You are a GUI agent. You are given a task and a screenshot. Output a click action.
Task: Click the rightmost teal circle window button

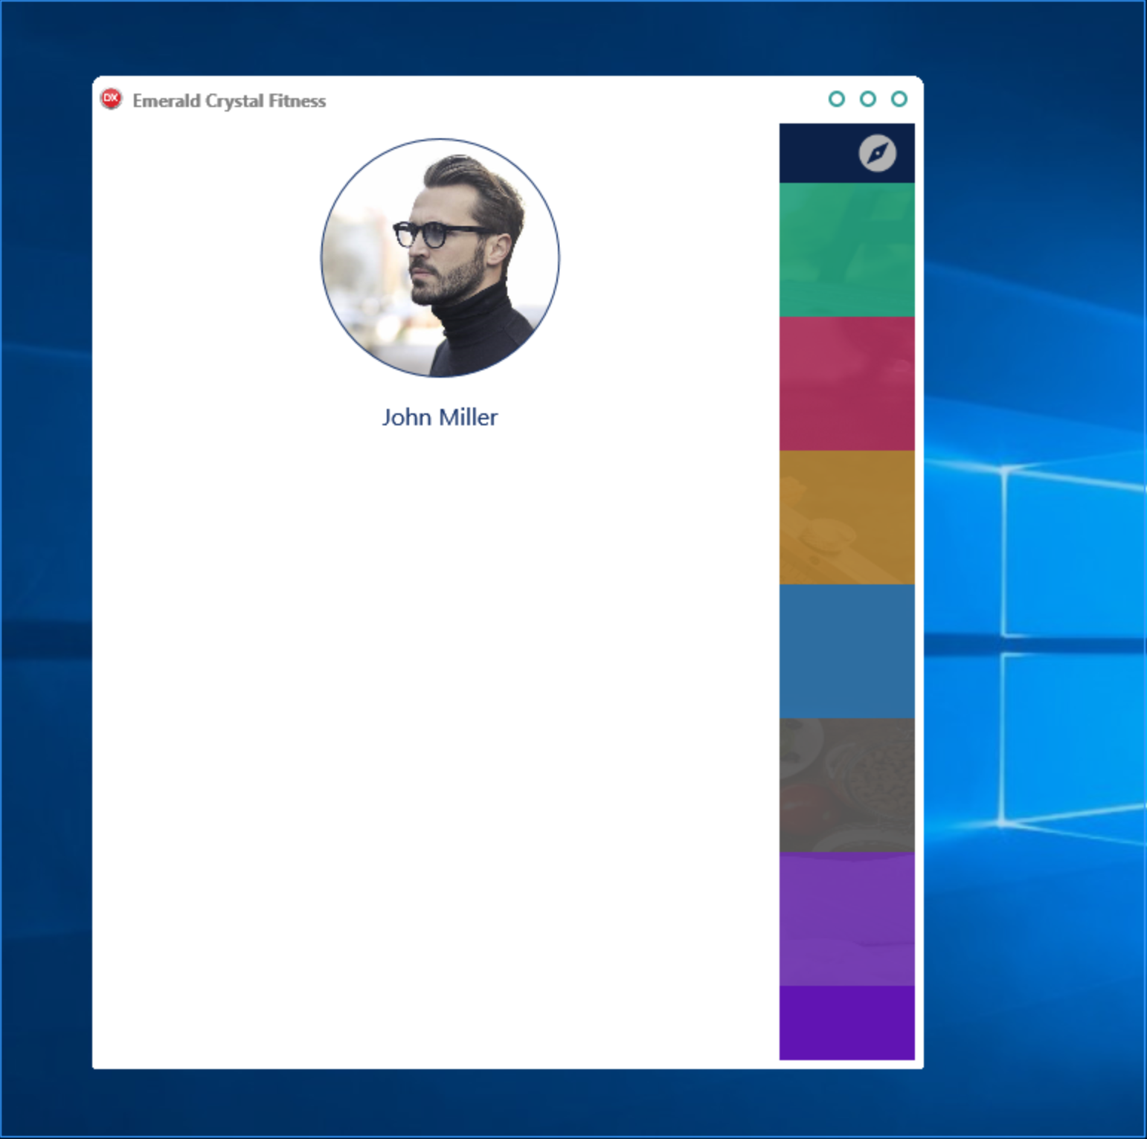[x=899, y=99]
